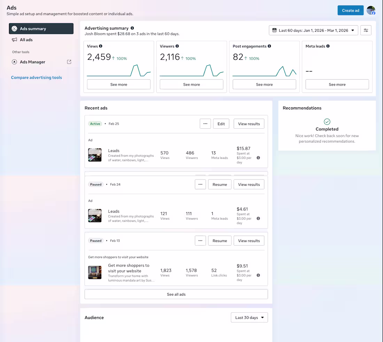Viewport: 383px width, 342px height.
Task: Click See all ads
Action: click(176, 294)
